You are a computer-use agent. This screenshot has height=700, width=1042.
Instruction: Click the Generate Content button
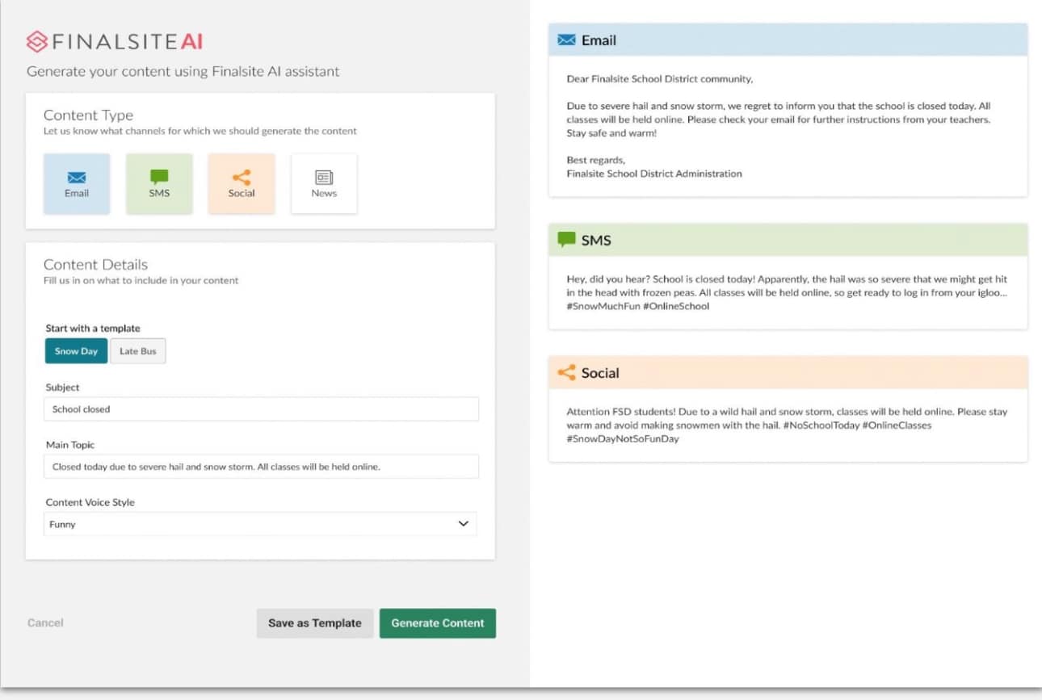437,623
